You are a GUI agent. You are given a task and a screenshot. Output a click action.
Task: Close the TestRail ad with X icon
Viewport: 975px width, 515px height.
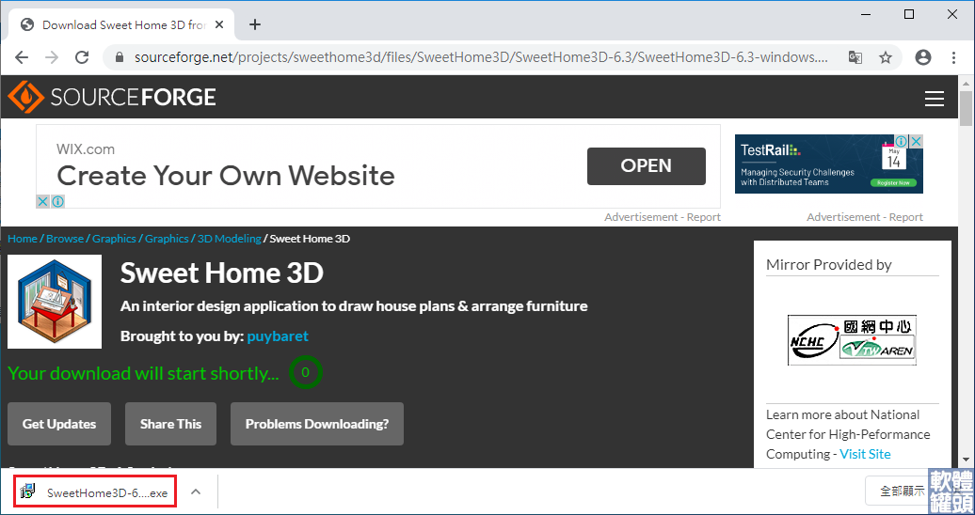pos(916,142)
